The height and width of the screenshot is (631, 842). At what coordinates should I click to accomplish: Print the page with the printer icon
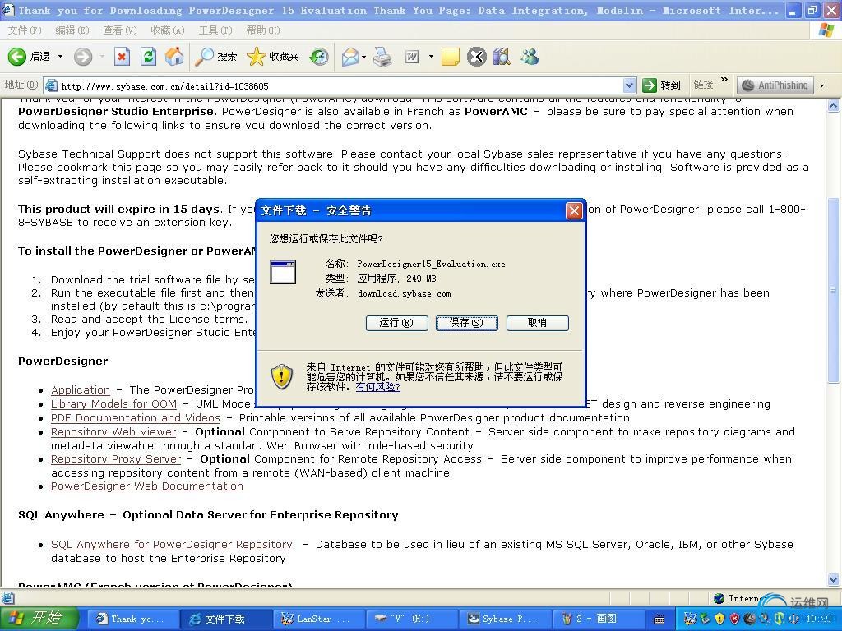(x=382, y=57)
